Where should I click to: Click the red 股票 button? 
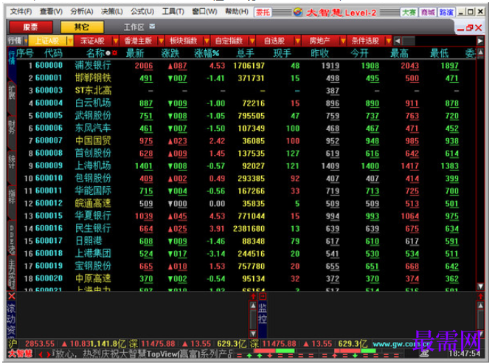(31, 27)
